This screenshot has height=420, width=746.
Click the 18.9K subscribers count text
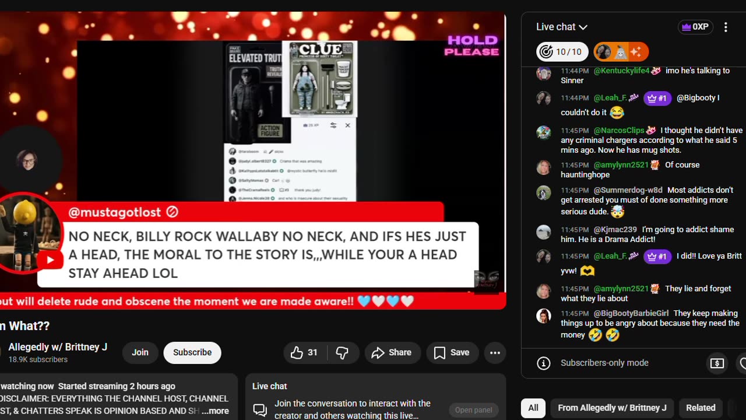click(x=38, y=359)
